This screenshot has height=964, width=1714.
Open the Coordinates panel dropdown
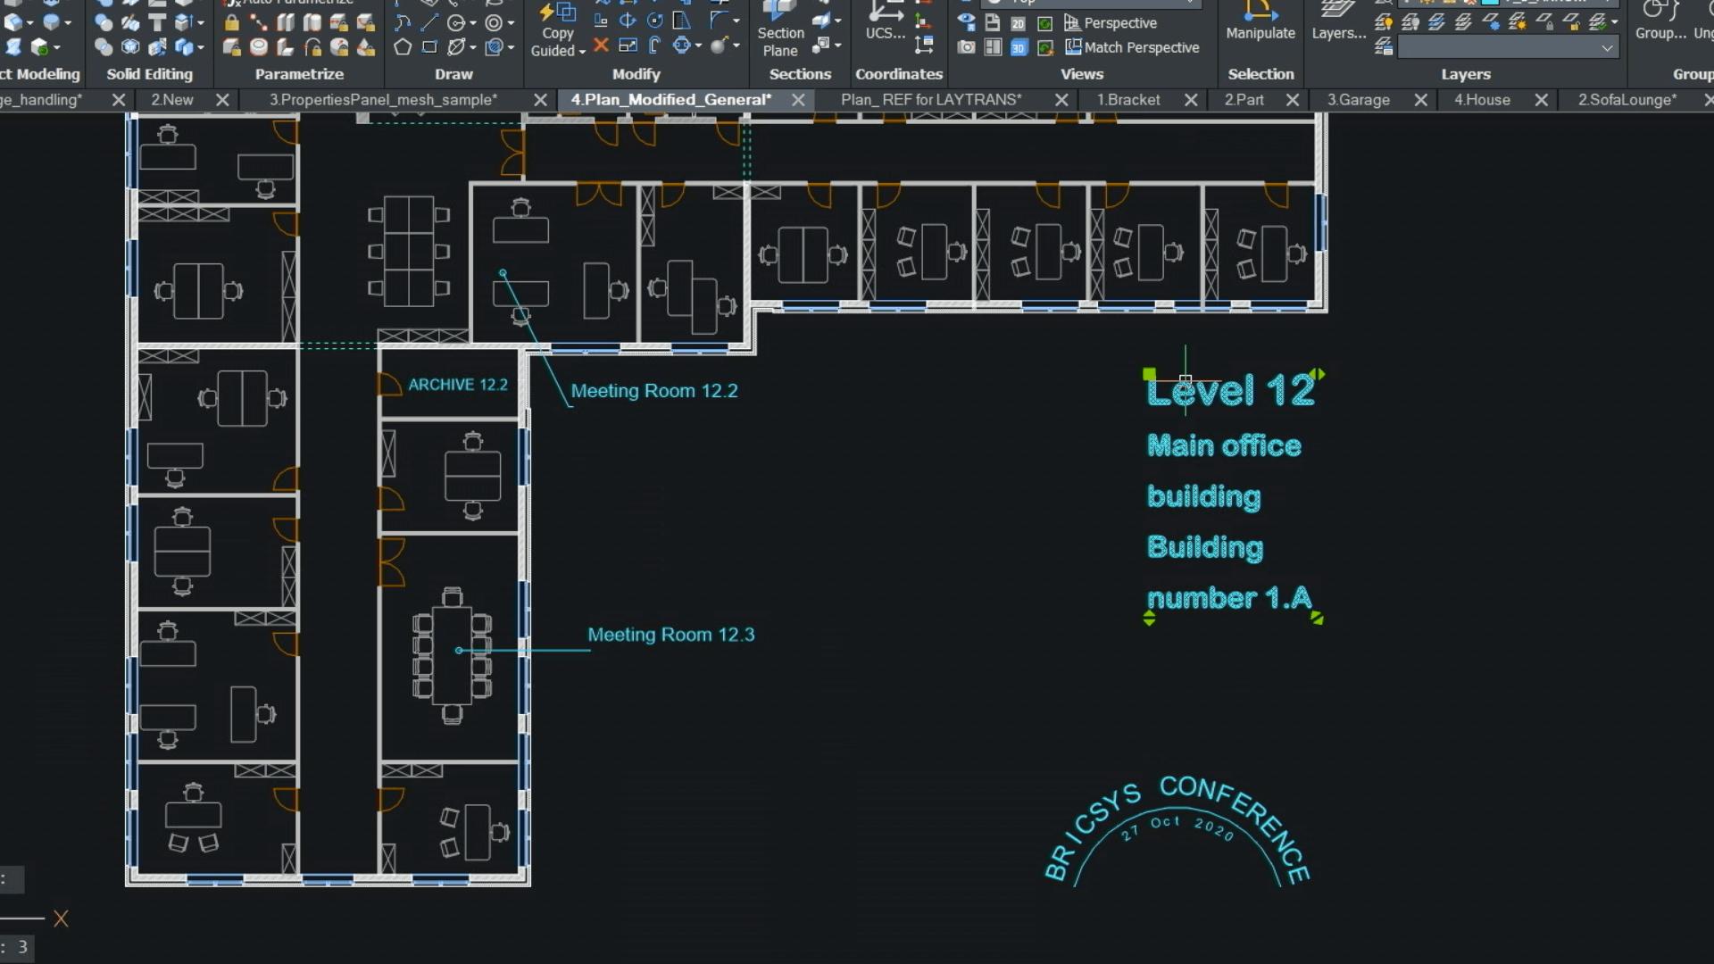click(898, 73)
